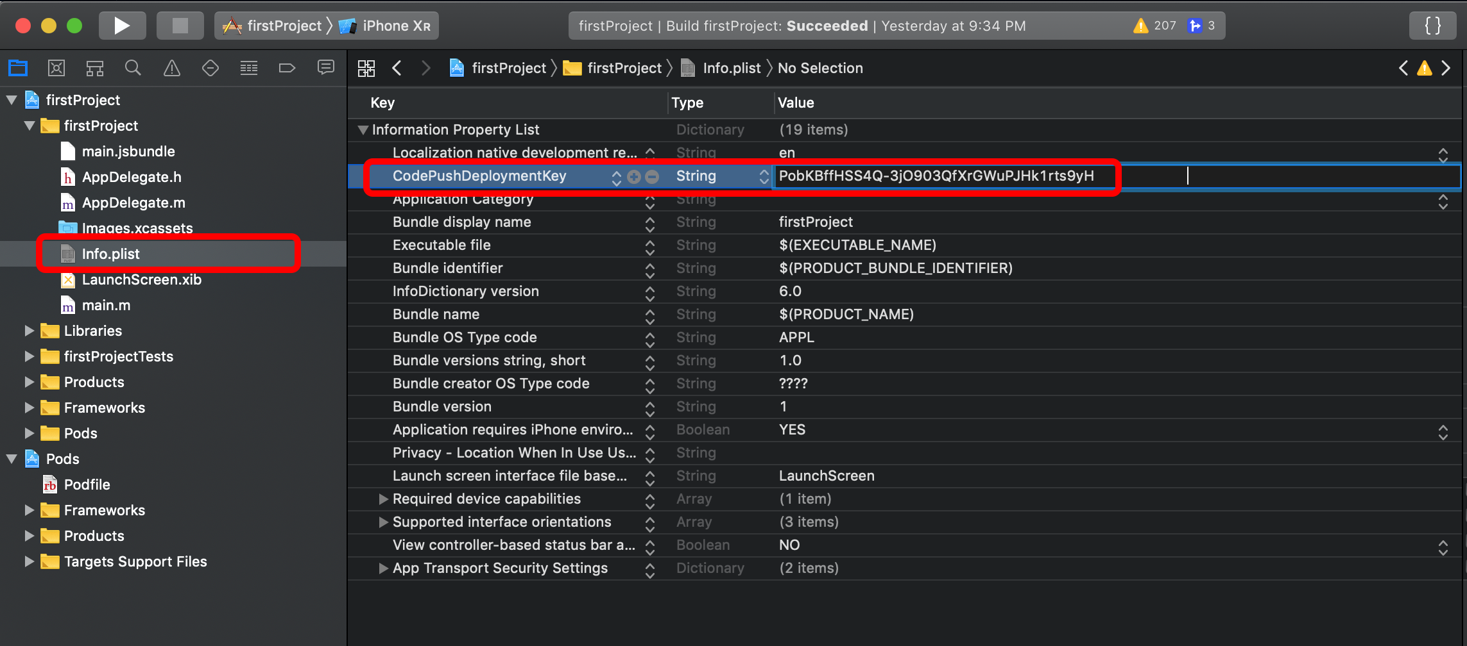This screenshot has width=1467, height=646.
Task: Collapse the Information Property List row
Action: tap(363, 130)
